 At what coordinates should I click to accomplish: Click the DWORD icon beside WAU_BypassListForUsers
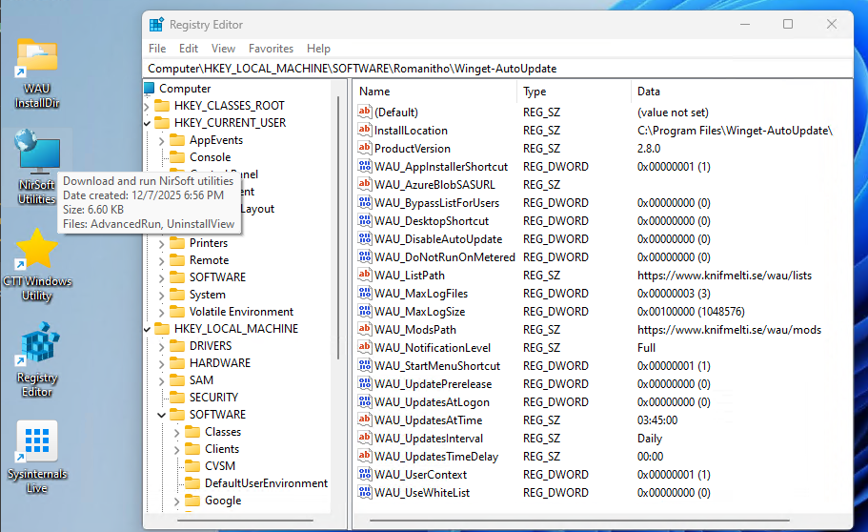tap(364, 202)
